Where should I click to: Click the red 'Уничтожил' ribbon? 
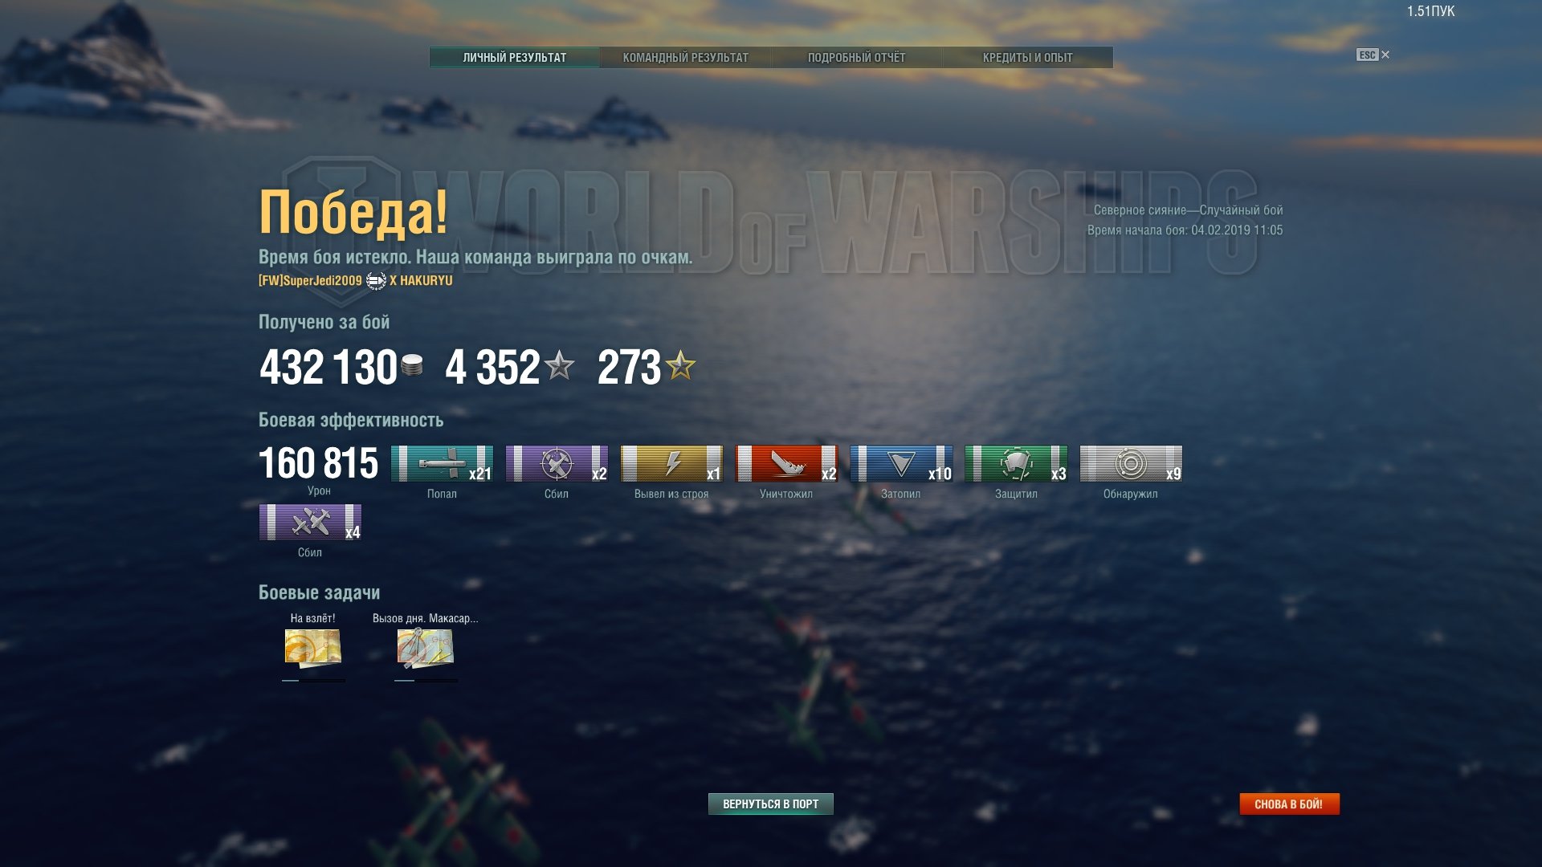(x=786, y=463)
